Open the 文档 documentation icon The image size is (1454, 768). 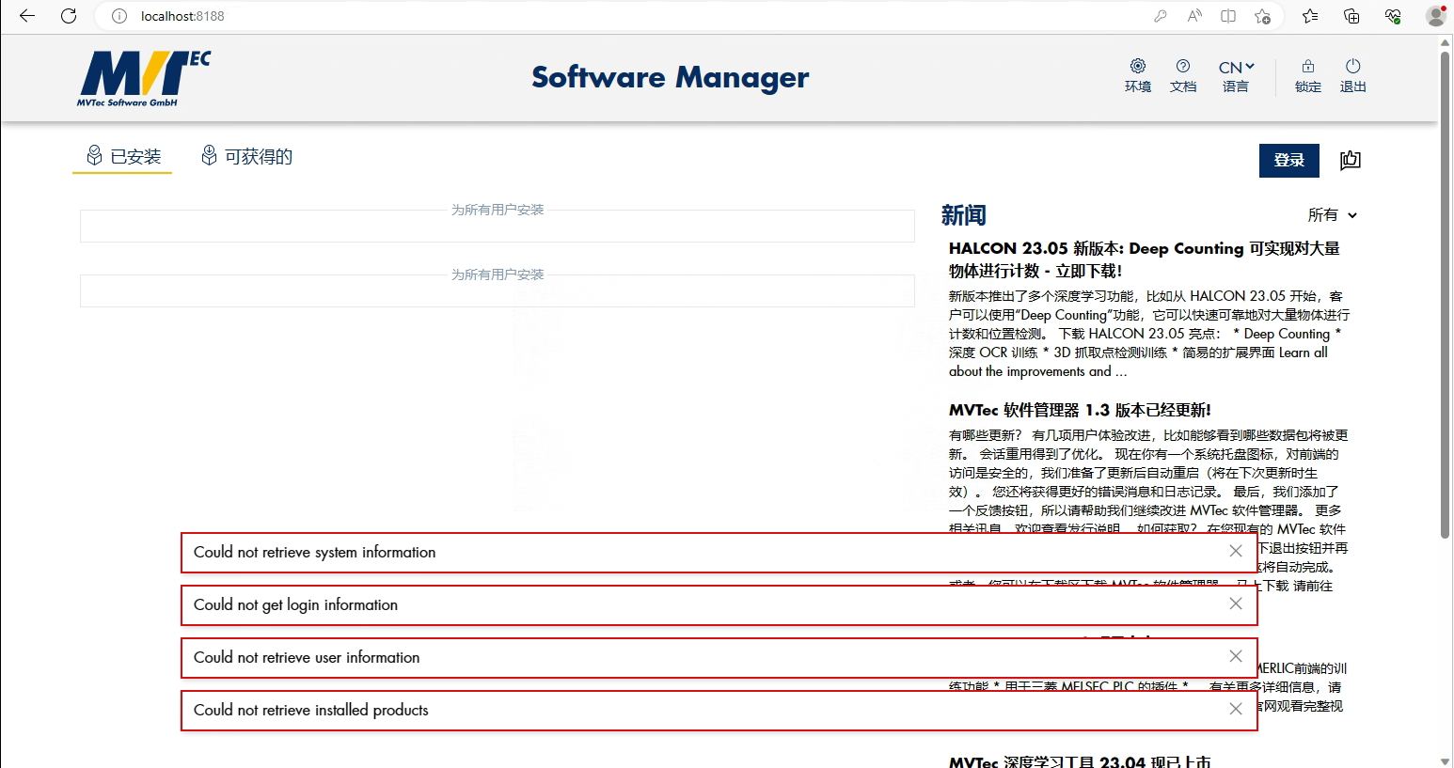pos(1183,75)
